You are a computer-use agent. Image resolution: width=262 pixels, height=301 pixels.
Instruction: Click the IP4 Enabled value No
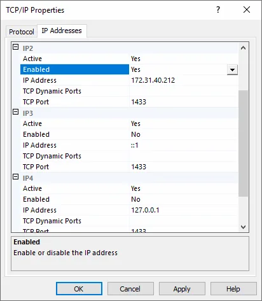click(x=135, y=199)
